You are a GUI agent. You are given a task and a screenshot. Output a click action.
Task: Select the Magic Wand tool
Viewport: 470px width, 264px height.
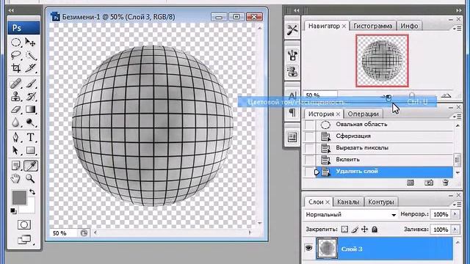coord(30,55)
